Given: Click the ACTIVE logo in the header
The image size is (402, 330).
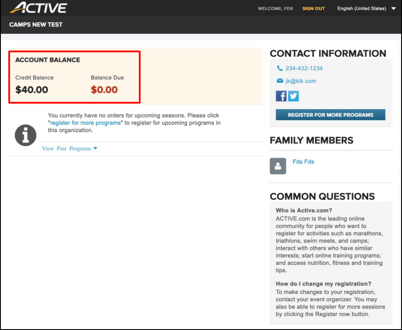Looking at the screenshot, I should coord(38,7).
